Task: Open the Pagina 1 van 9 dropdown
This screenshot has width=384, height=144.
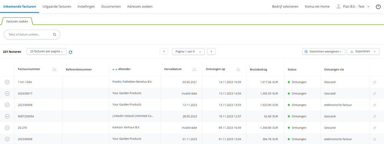Action: pos(188,51)
